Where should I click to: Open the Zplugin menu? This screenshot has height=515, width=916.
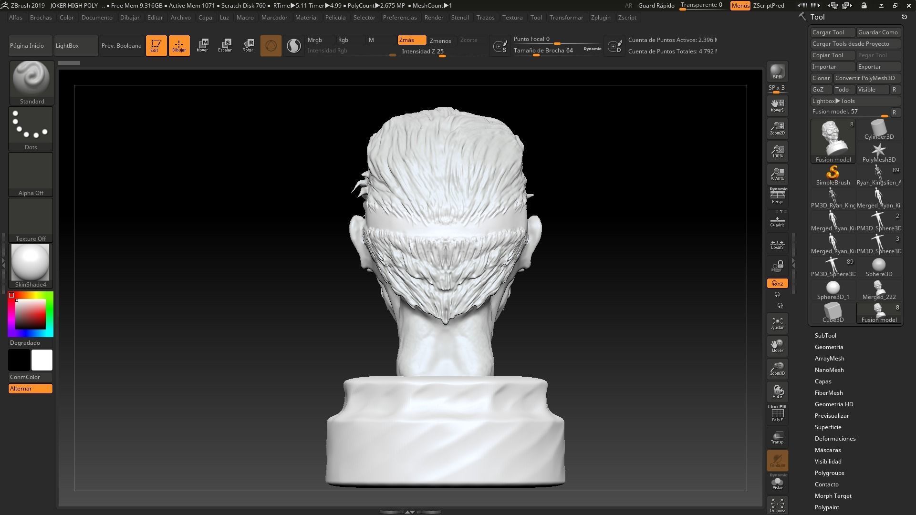pos(600,18)
